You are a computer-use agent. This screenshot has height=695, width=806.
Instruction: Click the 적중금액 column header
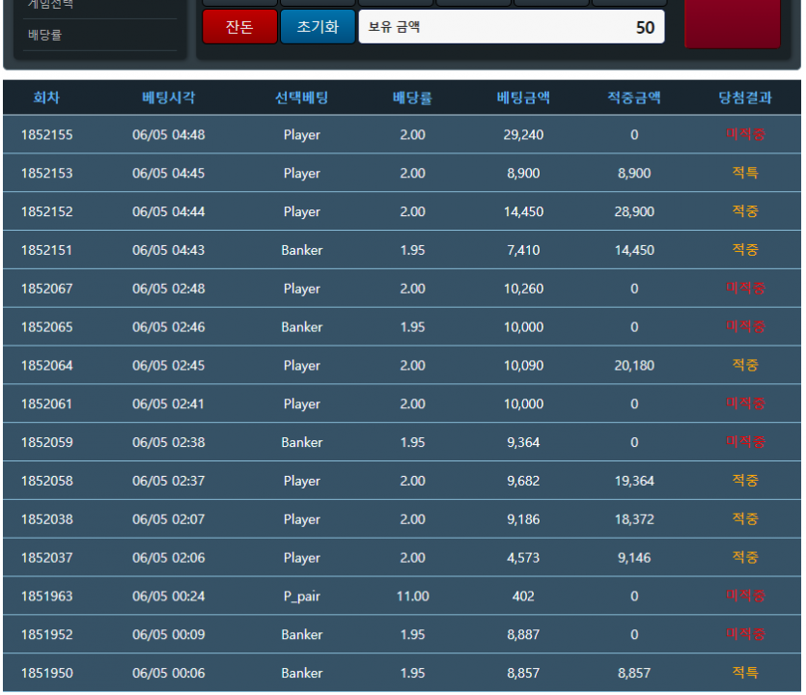point(634,97)
